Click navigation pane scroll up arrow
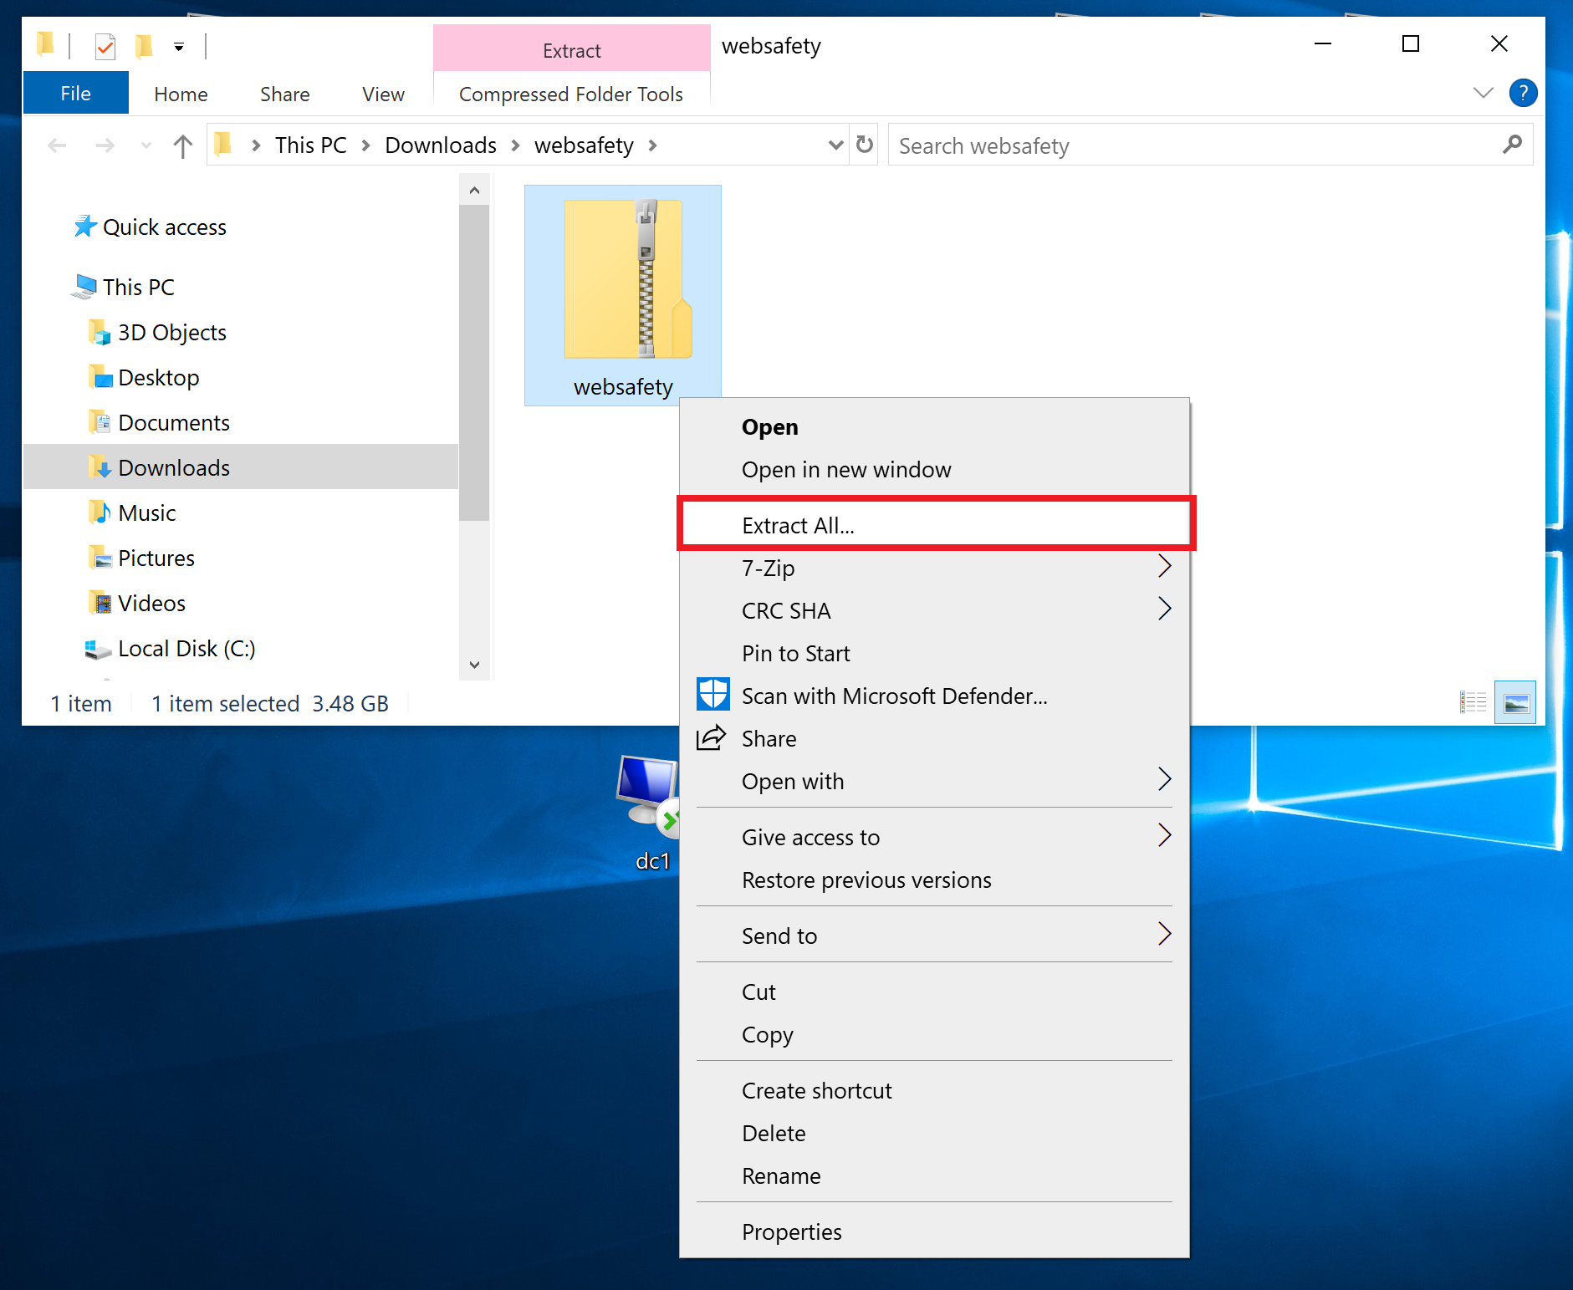 pos(474,190)
